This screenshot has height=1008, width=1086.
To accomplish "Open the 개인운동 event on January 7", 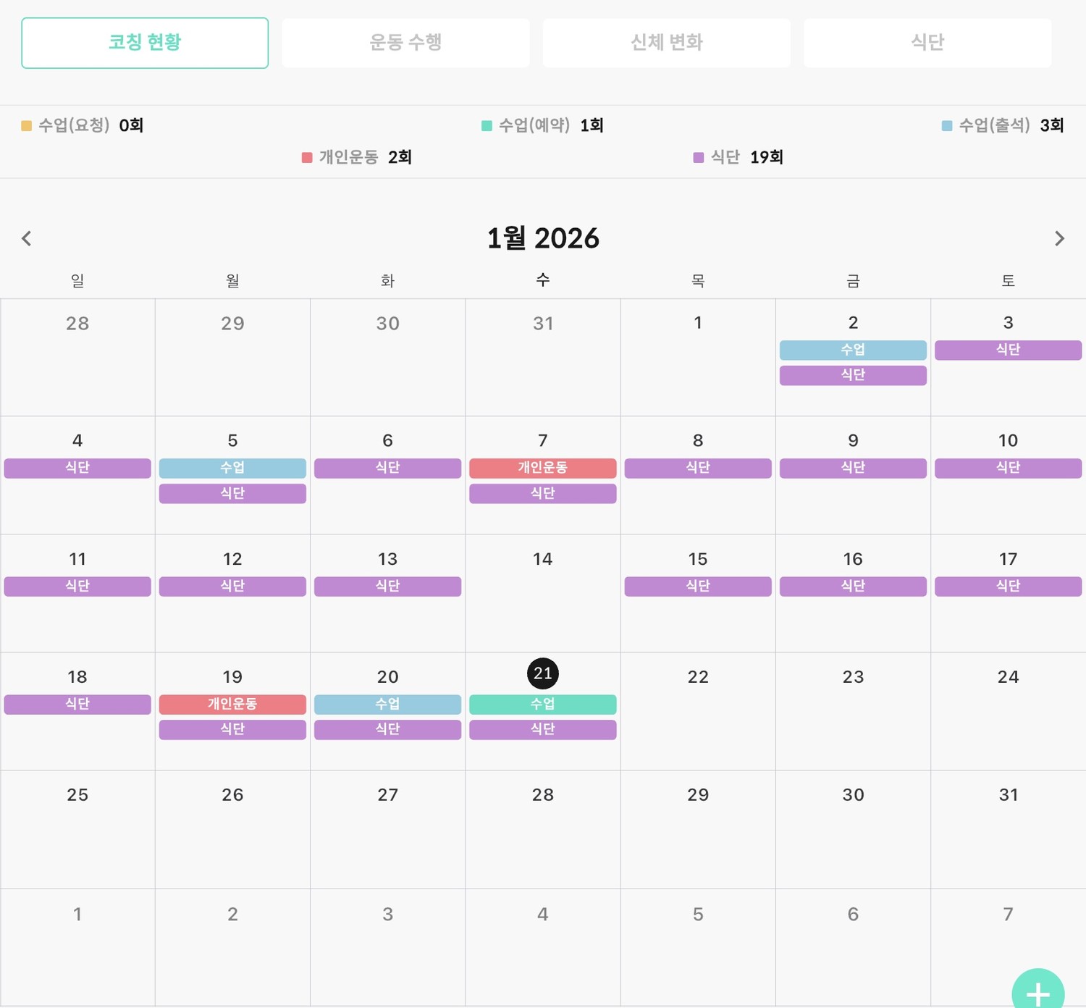I will tap(542, 468).
